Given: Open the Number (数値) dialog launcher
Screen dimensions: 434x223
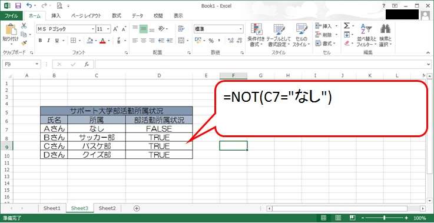Looking at the screenshot, I should 242,52.
